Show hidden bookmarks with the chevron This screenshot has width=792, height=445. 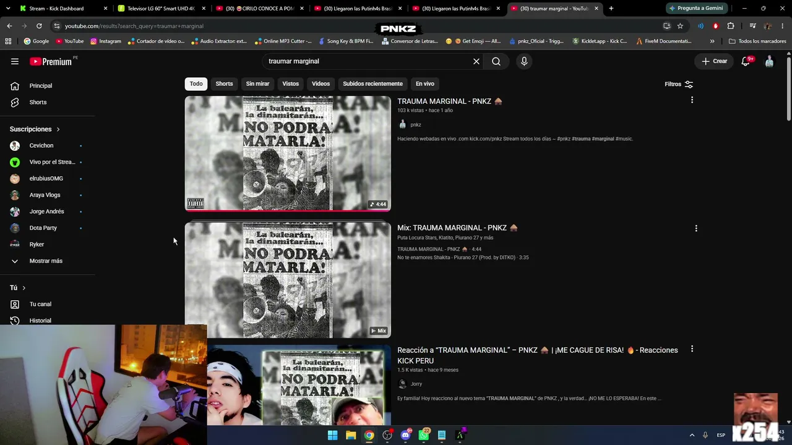[712, 41]
